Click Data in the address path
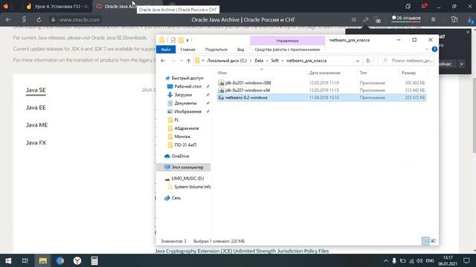Viewport: 476px width, 267px height. click(259, 61)
